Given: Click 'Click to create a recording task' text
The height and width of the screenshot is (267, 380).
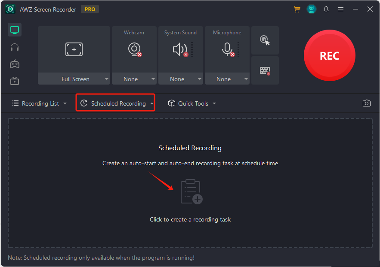Looking at the screenshot, I should coord(190,219).
